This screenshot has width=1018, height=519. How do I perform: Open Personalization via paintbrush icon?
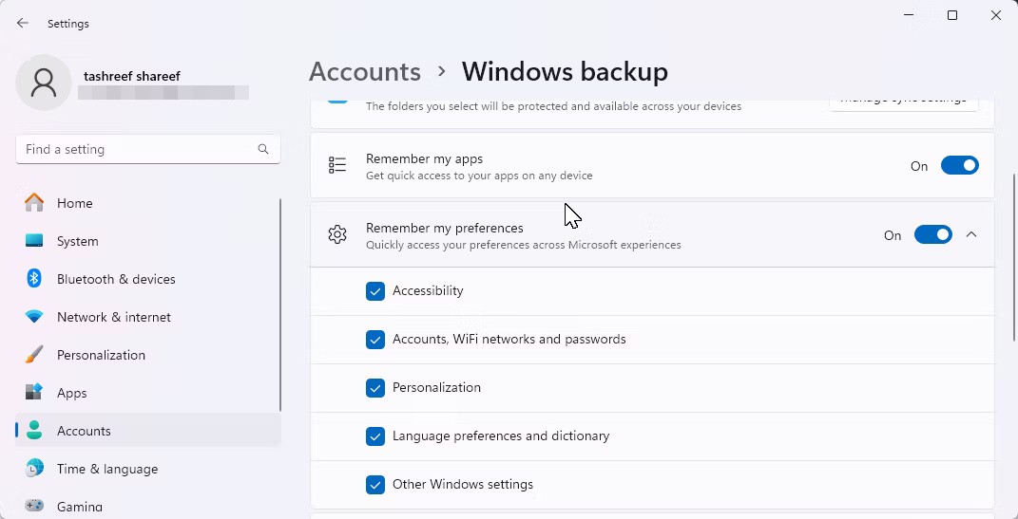point(34,355)
